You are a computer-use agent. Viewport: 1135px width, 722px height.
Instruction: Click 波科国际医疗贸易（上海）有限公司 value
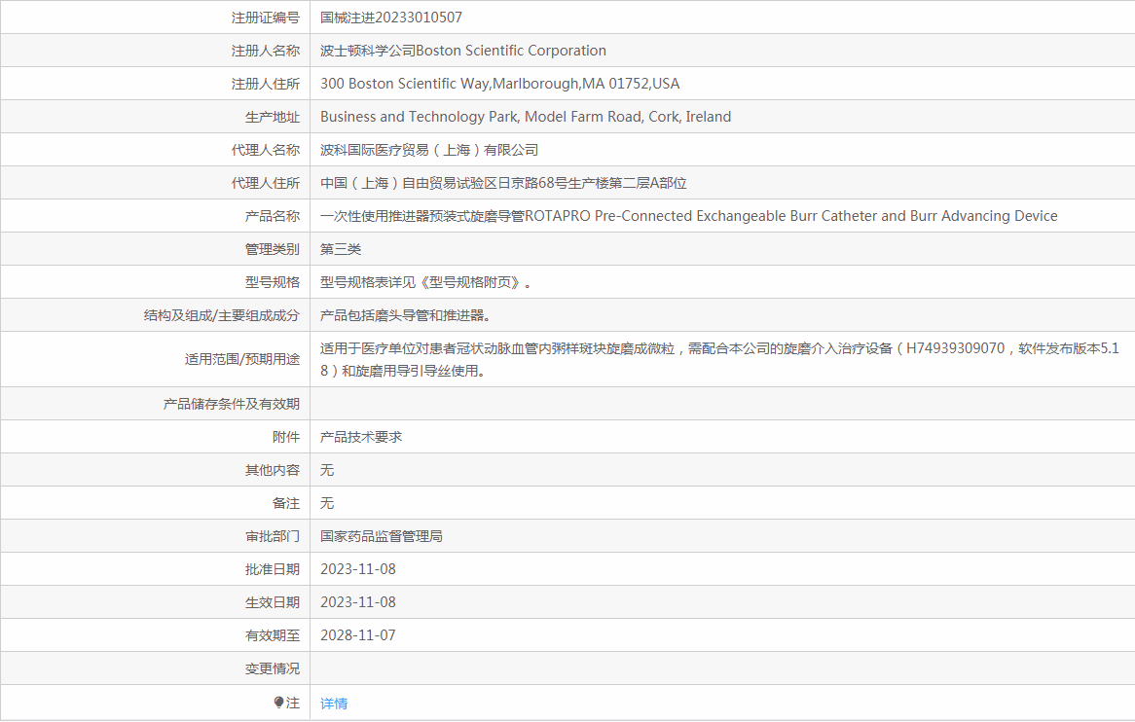point(429,151)
